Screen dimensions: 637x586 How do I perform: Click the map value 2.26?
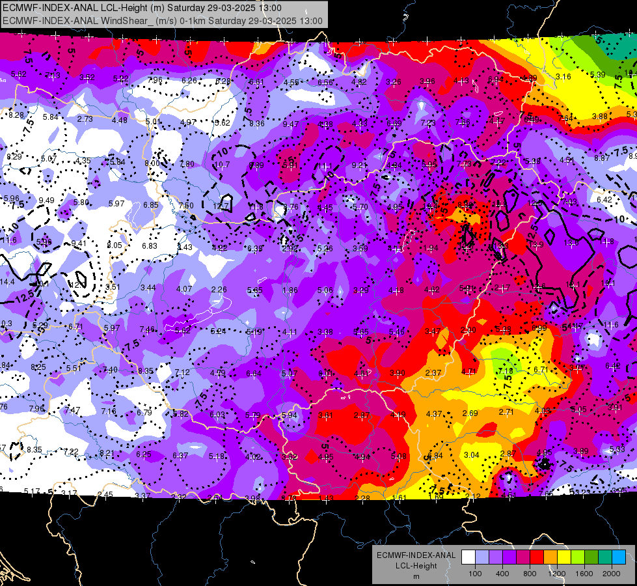pos(219,290)
